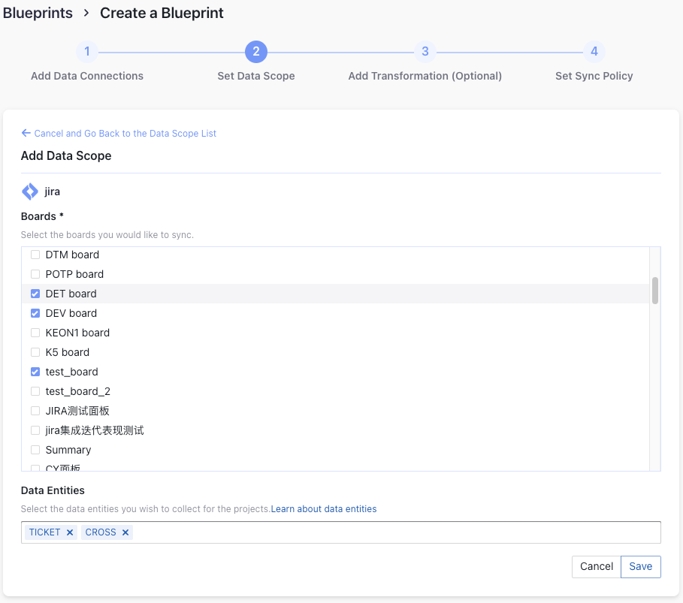Click step 1 circle Add Data Connections
683x603 pixels.
(x=87, y=52)
